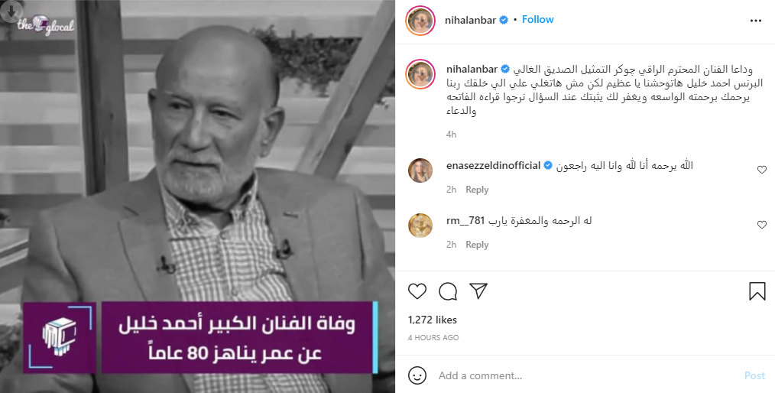Click nihalanbar's avatar in the post header
Screen dimensions: 775x393
coord(420,21)
